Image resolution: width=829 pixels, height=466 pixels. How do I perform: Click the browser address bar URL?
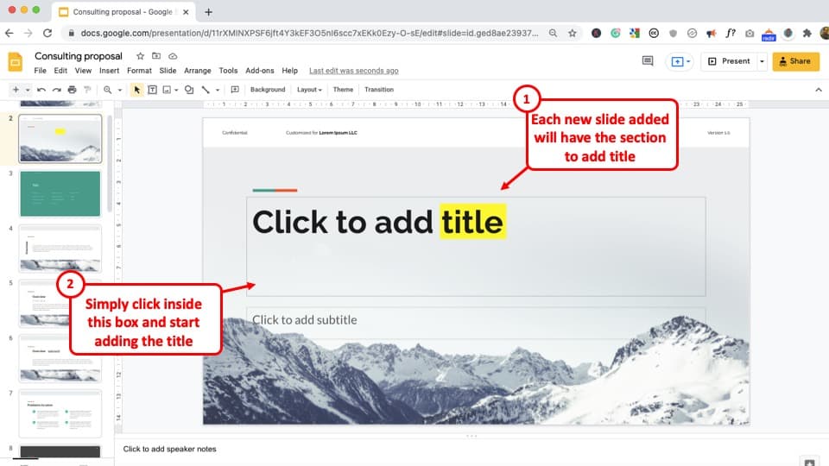pos(309,34)
